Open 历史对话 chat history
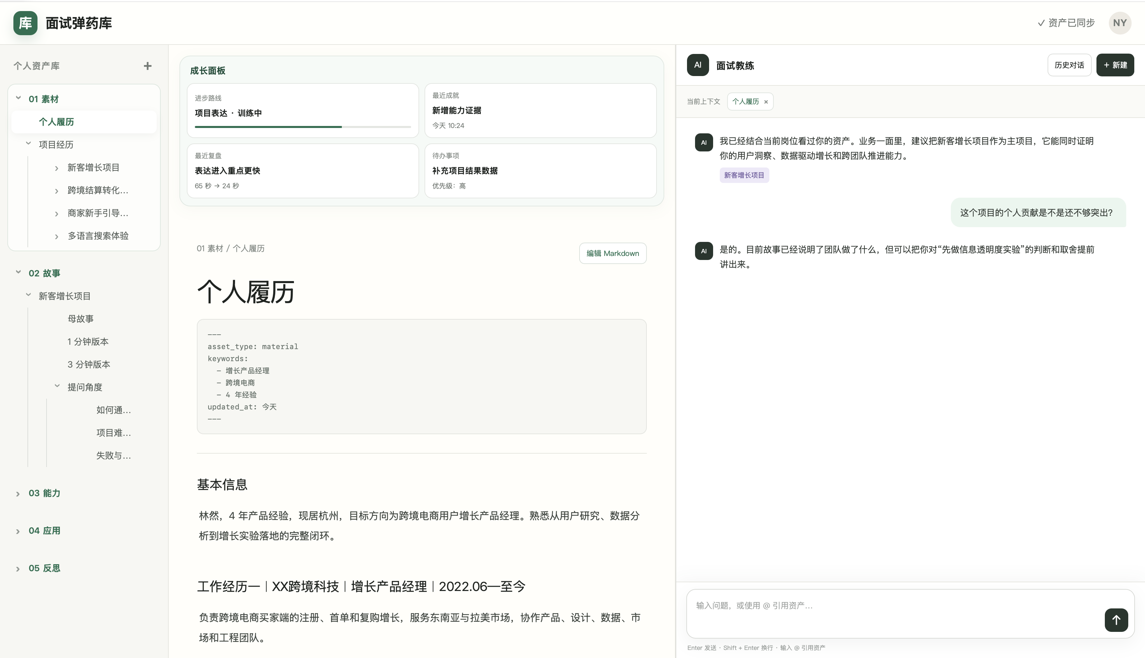1145x658 pixels. (1069, 65)
